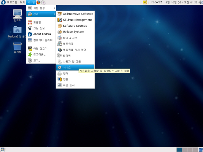Open 컴퓨터에 관하여
Viewport: 203px width, 152px height.
(41, 40)
